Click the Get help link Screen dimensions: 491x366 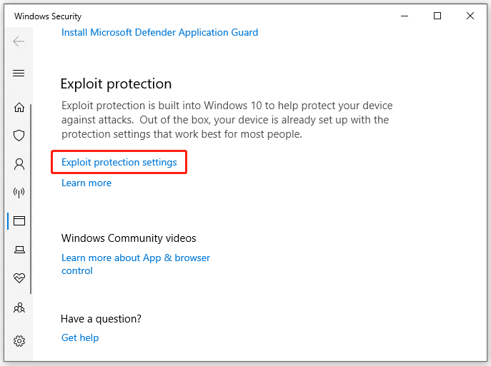80,337
